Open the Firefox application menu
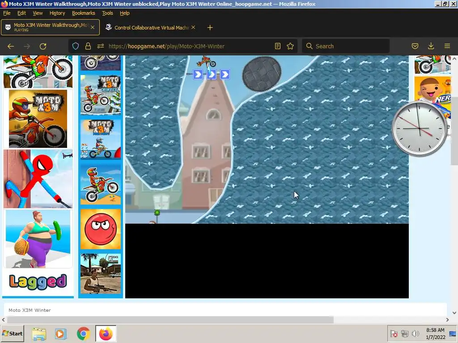 point(447,46)
